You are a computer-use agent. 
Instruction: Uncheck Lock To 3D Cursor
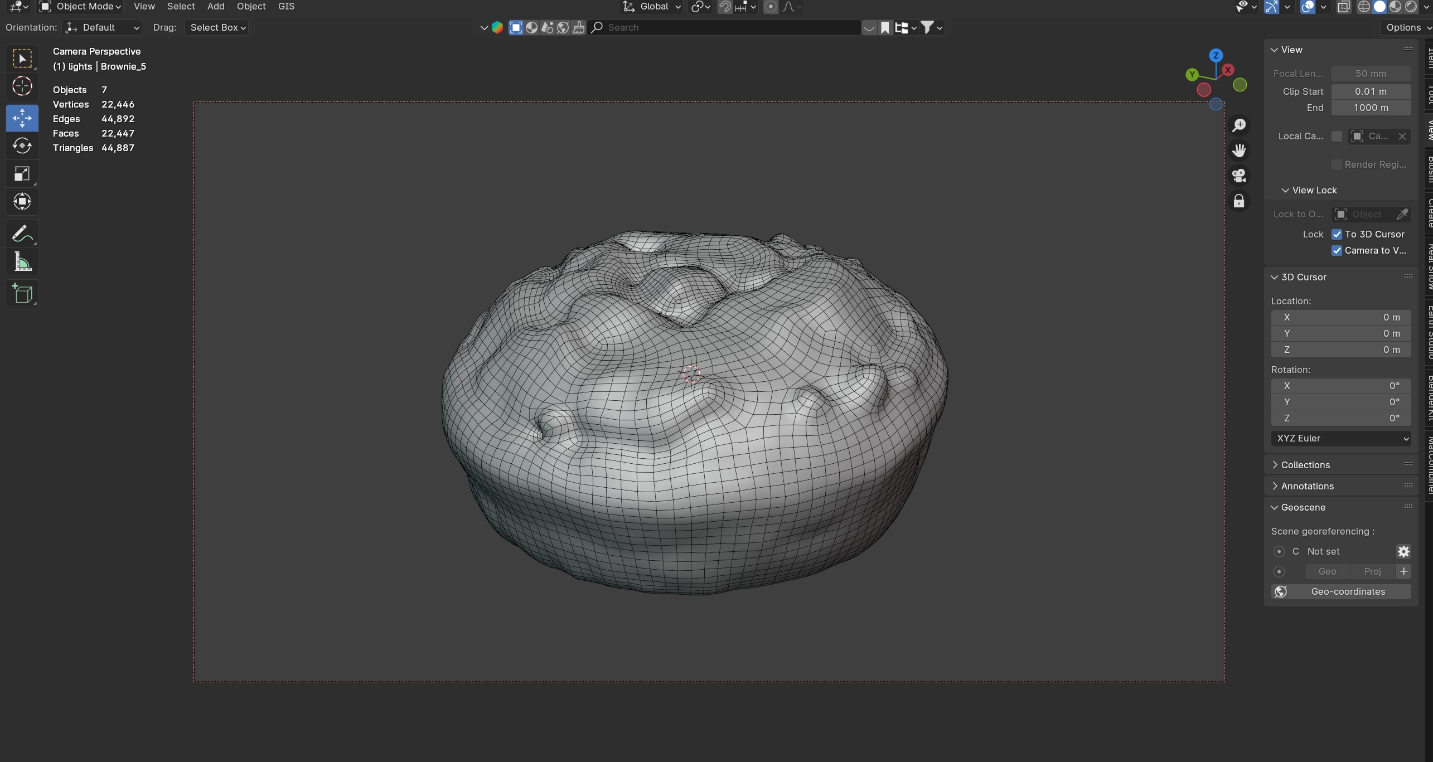click(1337, 234)
